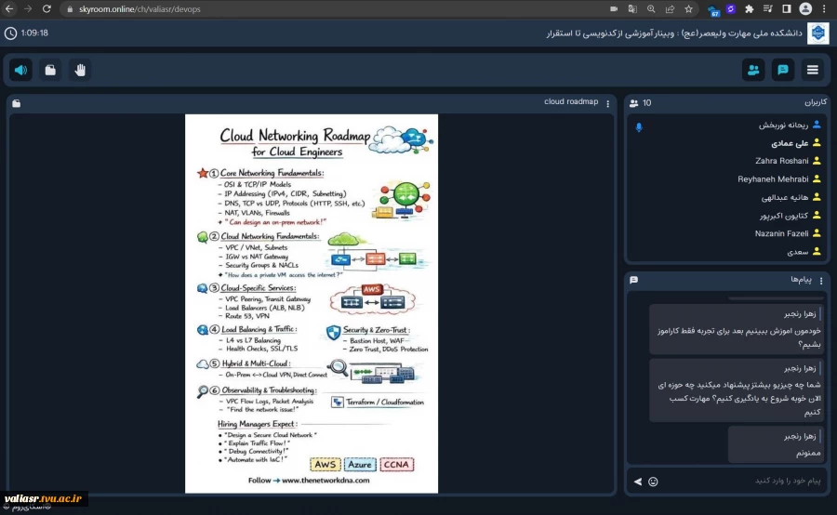Screen dimensions: 837x515
Task: Click the chat message input field
Action: coord(742,481)
